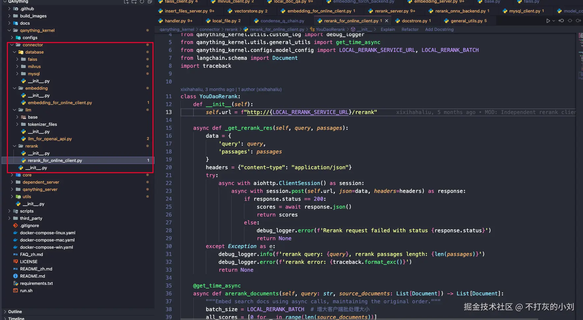Click the connector breadcrumb segment

point(209,30)
